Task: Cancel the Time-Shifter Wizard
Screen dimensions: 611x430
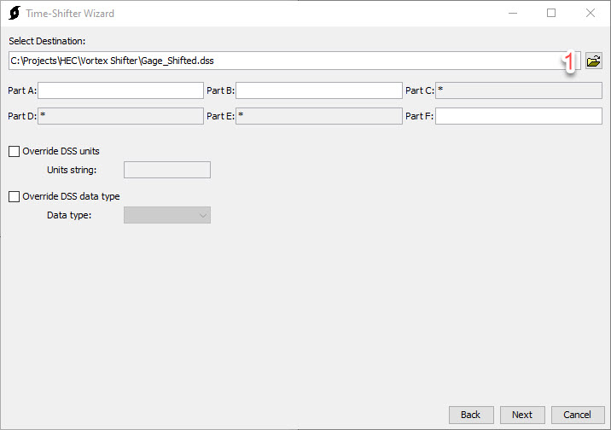Action: click(x=578, y=415)
